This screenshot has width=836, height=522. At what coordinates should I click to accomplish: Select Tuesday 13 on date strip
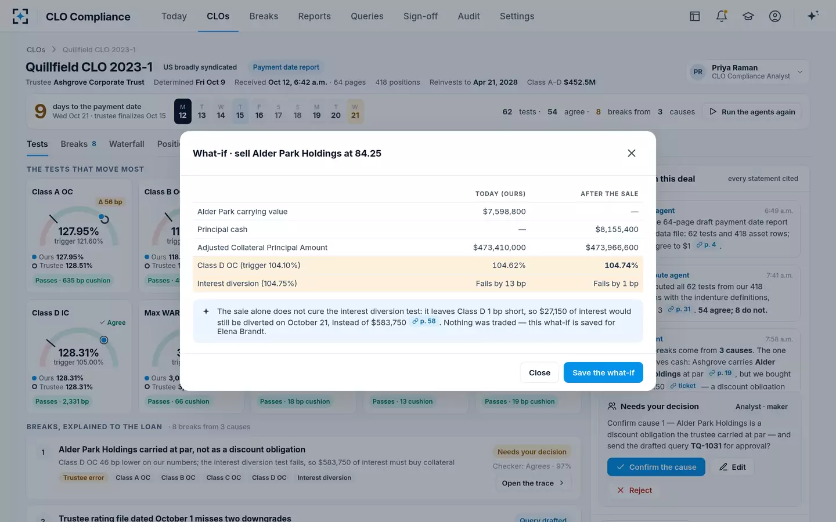(201, 111)
